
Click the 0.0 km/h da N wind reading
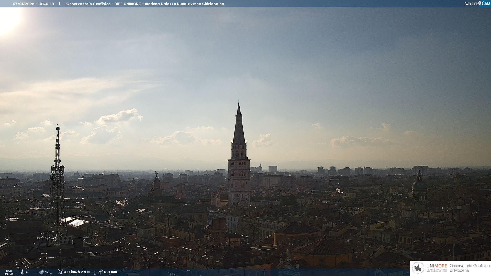tap(77, 272)
